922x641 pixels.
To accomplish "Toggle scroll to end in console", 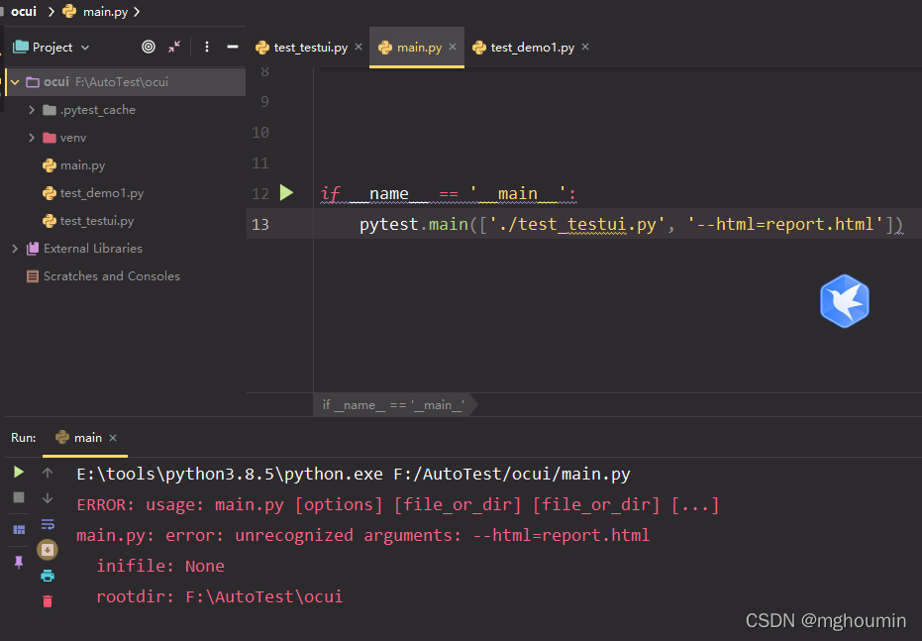I will [x=47, y=548].
